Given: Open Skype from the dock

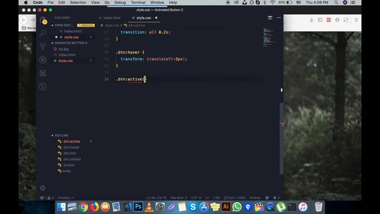Looking at the screenshot, I should click(193, 207).
